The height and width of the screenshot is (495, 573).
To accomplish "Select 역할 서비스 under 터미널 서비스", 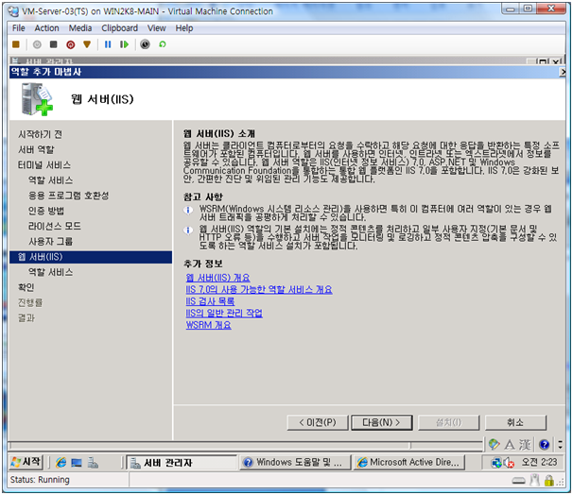I will coord(51,180).
